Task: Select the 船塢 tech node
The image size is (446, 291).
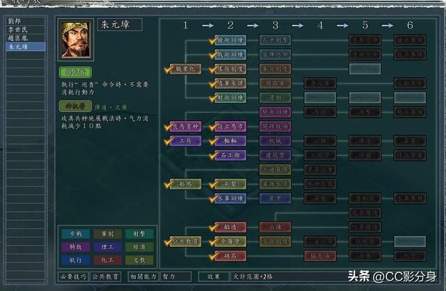Action: (185, 184)
